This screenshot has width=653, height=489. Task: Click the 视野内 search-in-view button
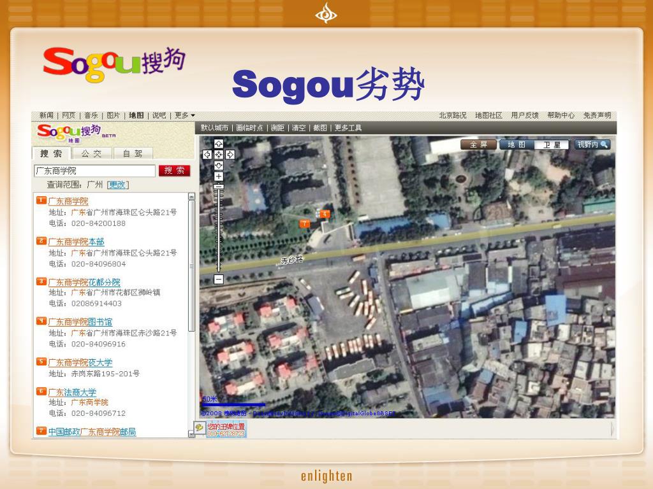click(x=592, y=145)
